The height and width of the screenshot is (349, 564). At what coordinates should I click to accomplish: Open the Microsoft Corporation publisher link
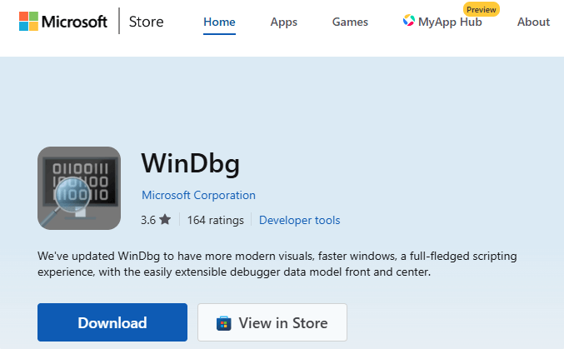pos(198,195)
